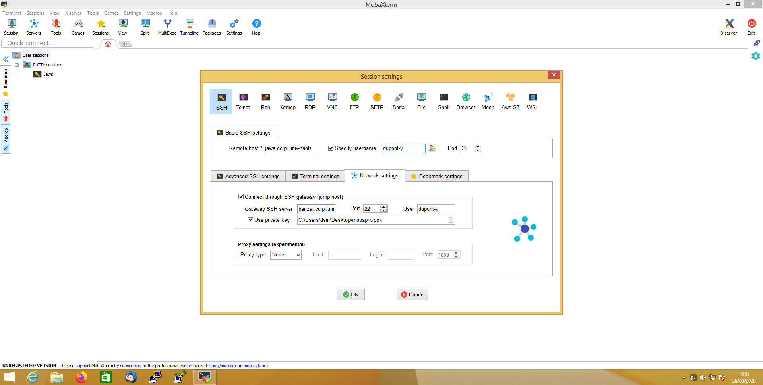Viewport: 763px width, 385px height.
Task: Open the mobaxterm.mobatek.net link
Action: click(237, 366)
